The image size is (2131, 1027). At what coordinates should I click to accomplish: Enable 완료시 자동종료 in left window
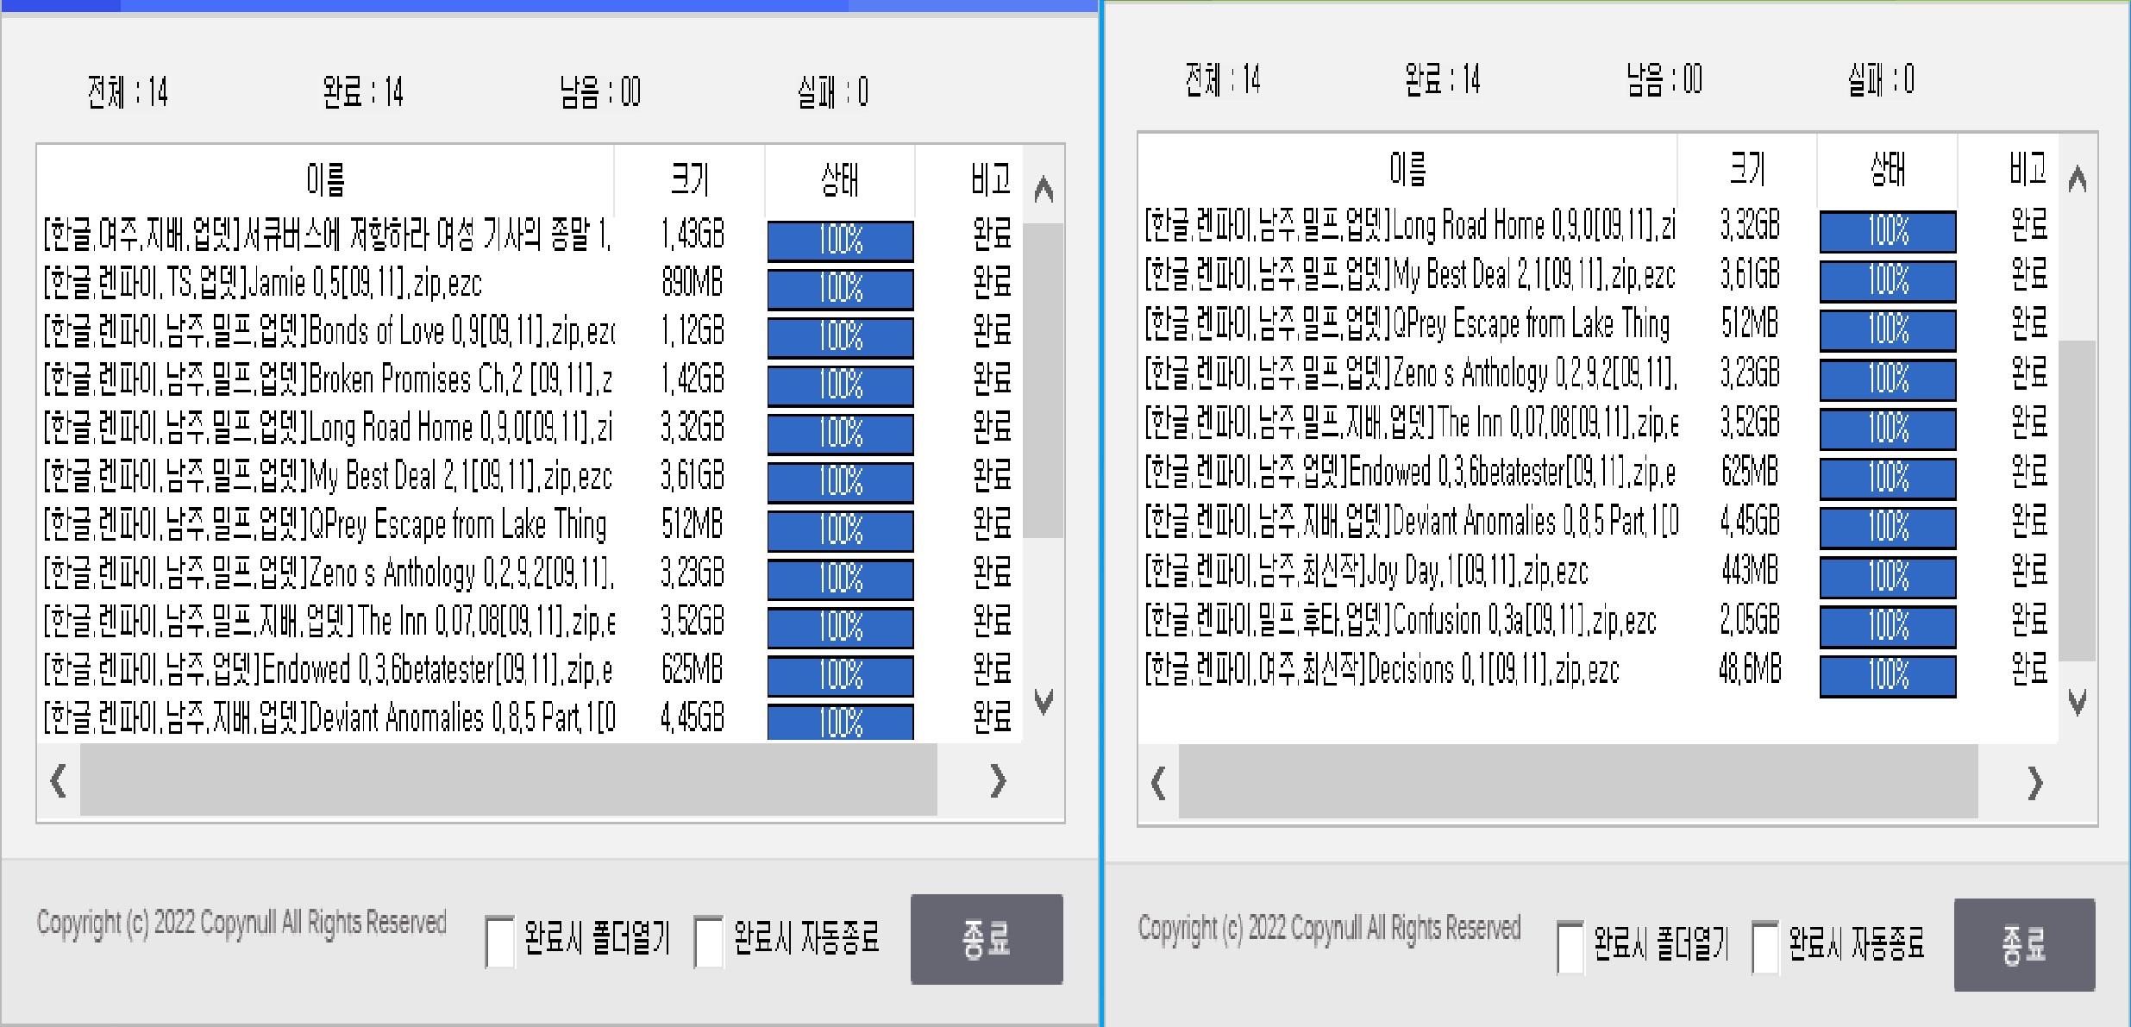coord(709,942)
